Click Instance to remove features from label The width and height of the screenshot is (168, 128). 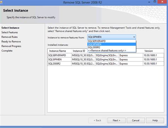[x=66, y=38]
